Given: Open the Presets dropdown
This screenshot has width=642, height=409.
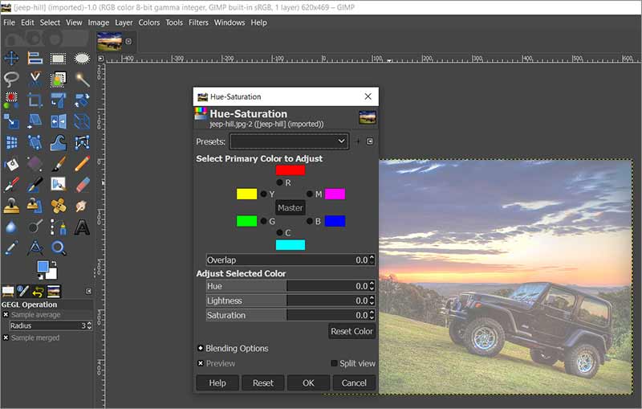Looking at the screenshot, I should [x=290, y=141].
